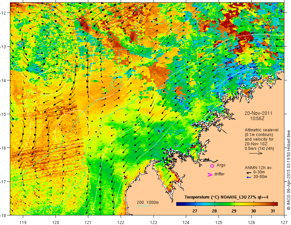The width and height of the screenshot is (291, 225).
Task: Click the '30-80m' legend label
Action: pos(260,177)
